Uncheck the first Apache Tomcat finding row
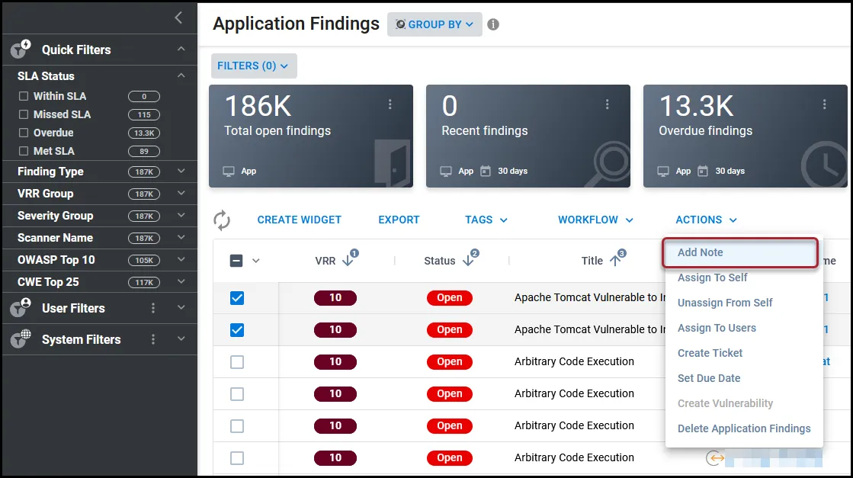The height and width of the screenshot is (478, 853). click(x=236, y=298)
